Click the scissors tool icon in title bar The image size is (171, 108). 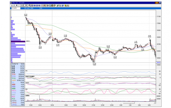(160, 3)
